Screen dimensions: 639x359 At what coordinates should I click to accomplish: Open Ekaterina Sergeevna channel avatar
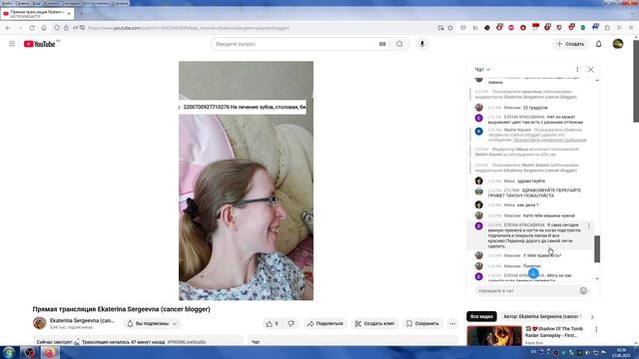point(40,323)
